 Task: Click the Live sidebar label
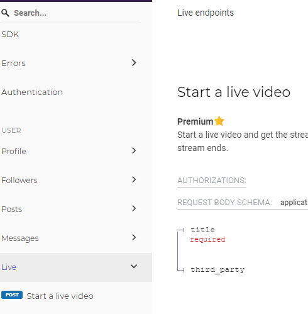[9, 267]
